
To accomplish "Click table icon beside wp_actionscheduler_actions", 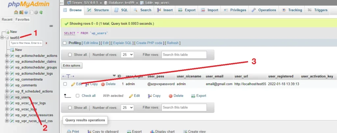I will pos(12,56).
